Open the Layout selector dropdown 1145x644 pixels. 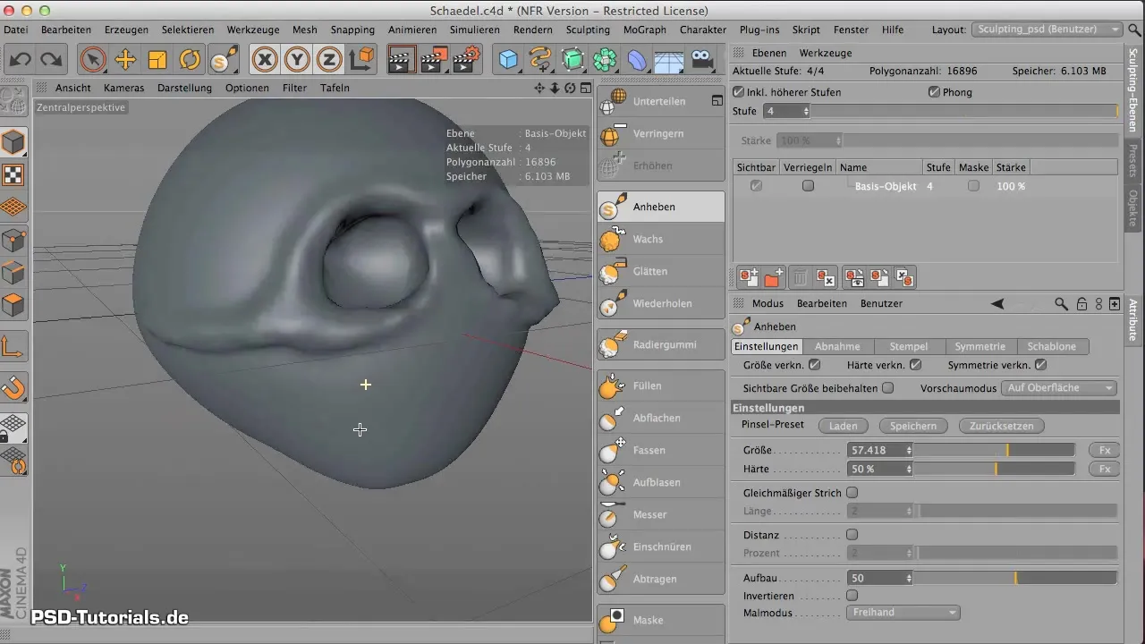click(1047, 30)
